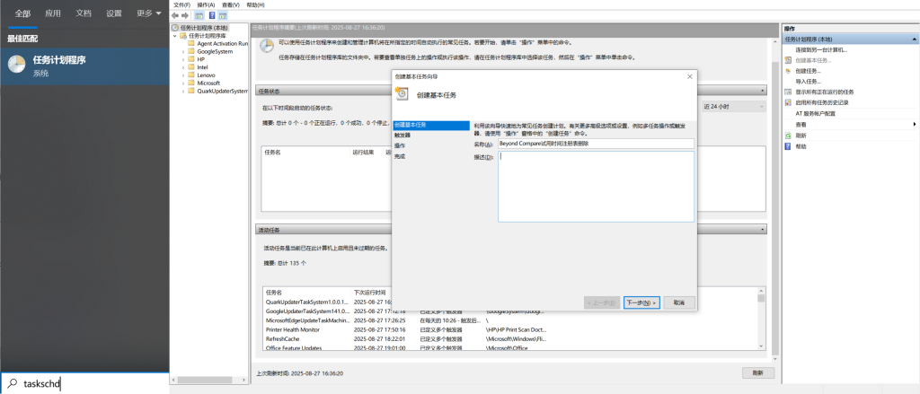Expand the HP folder in the tree
The height and width of the screenshot is (394, 920).
pyautogui.click(x=183, y=59)
